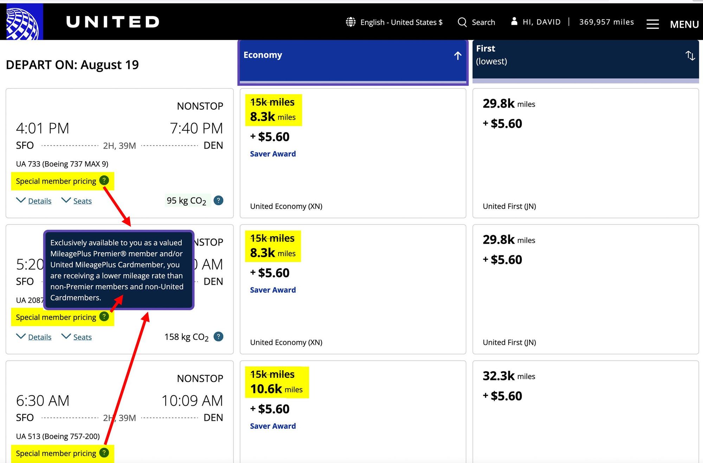Image resolution: width=703 pixels, height=463 pixels.
Task: Click question mark on UA 733 special pricing
Action: click(104, 181)
